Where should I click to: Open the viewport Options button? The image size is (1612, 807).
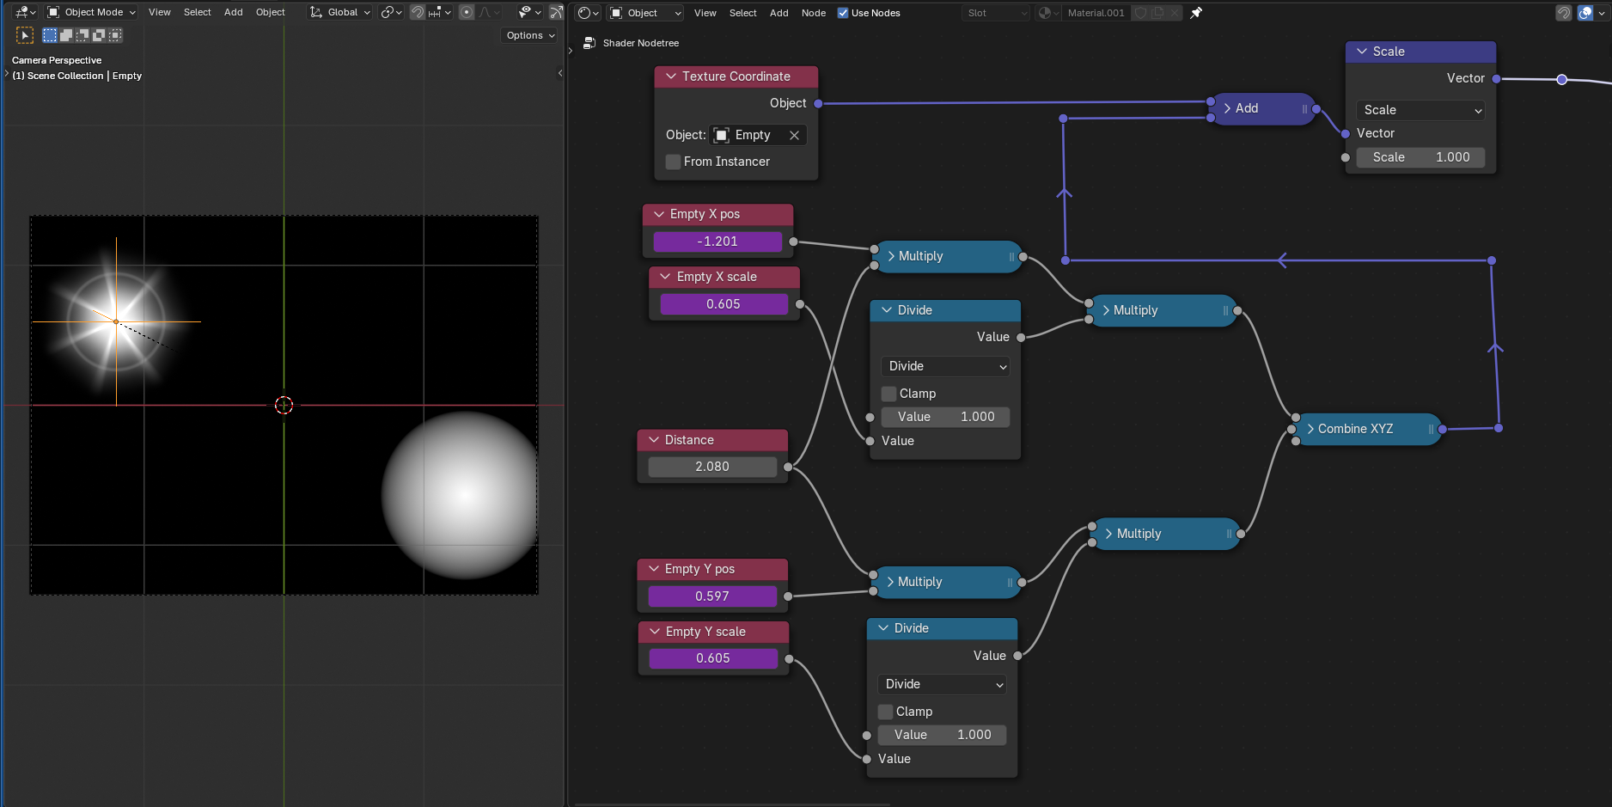[x=530, y=35]
